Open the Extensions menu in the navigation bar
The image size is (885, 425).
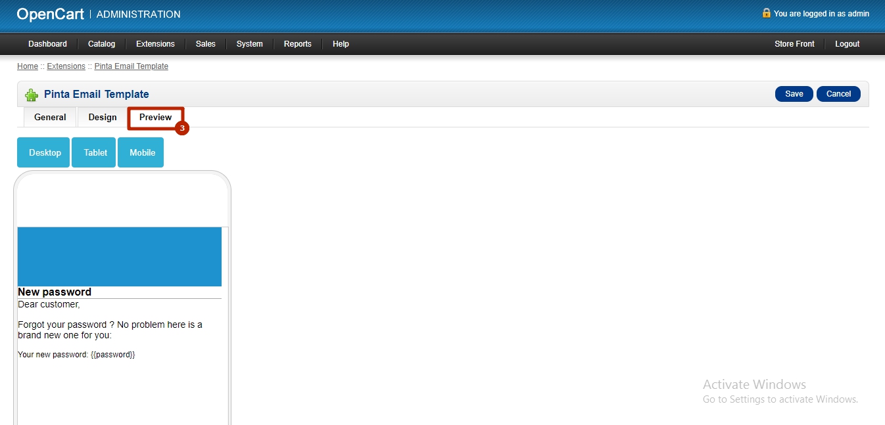point(155,44)
